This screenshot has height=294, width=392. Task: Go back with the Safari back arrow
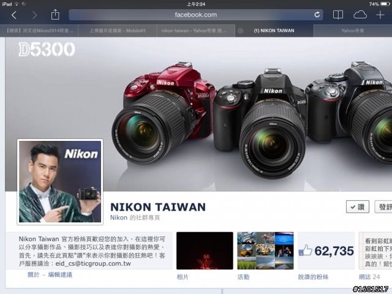coord(14,15)
